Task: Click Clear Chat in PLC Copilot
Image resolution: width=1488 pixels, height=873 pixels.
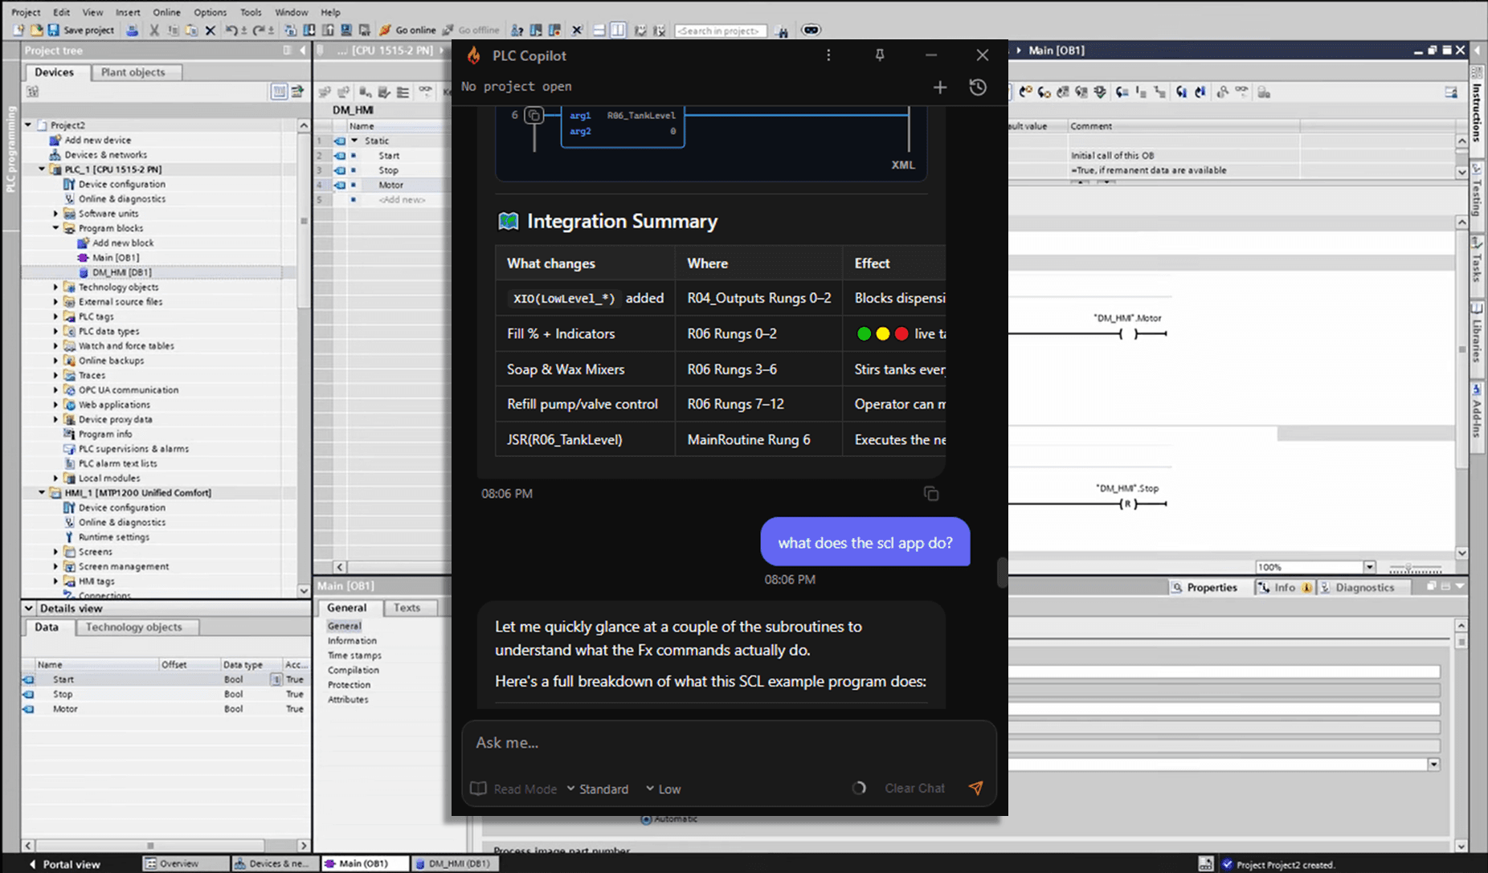Action: (x=914, y=789)
